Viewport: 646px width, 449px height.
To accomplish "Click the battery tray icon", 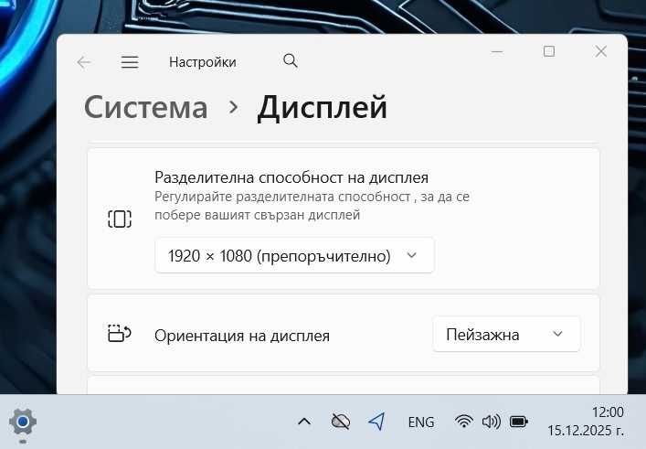I will pyautogui.click(x=519, y=422).
